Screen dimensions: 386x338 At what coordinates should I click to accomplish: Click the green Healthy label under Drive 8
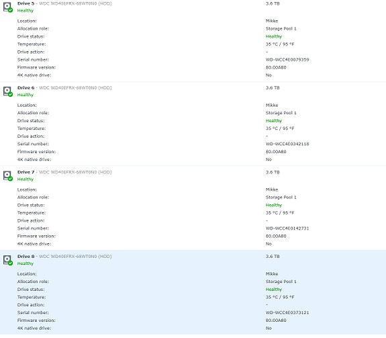point(26,263)
